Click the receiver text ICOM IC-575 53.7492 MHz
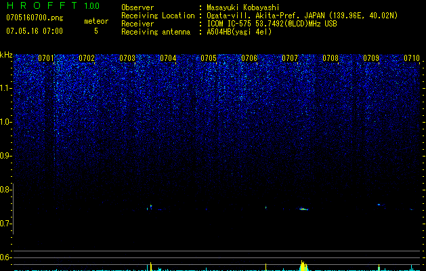This screenshot has height=271, width=426. click(272, 24)
